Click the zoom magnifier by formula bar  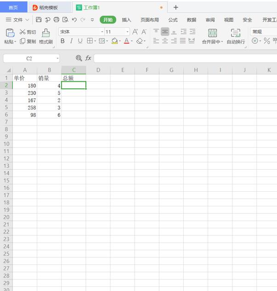coord(79,58)
